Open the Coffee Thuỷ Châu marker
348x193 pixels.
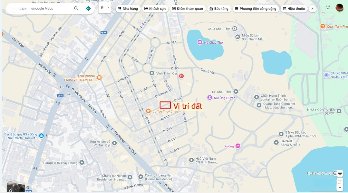tap(148, 111)
